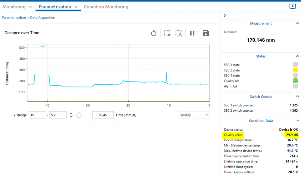Collapse the right side panel arrow

pyautogui.click(x=225, y=16)
